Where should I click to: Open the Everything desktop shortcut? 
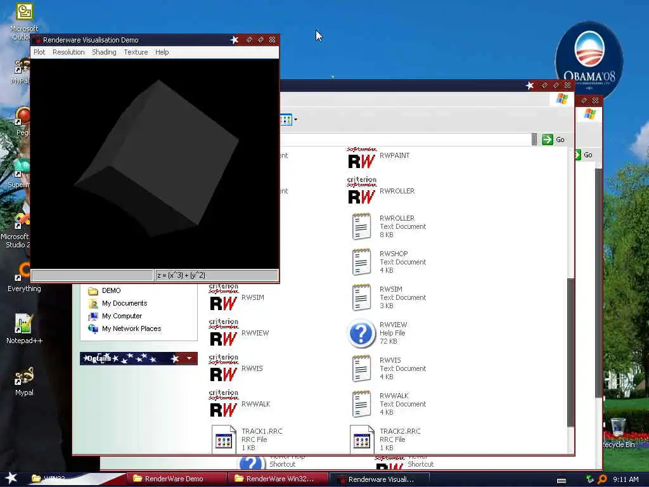point(24,276)
